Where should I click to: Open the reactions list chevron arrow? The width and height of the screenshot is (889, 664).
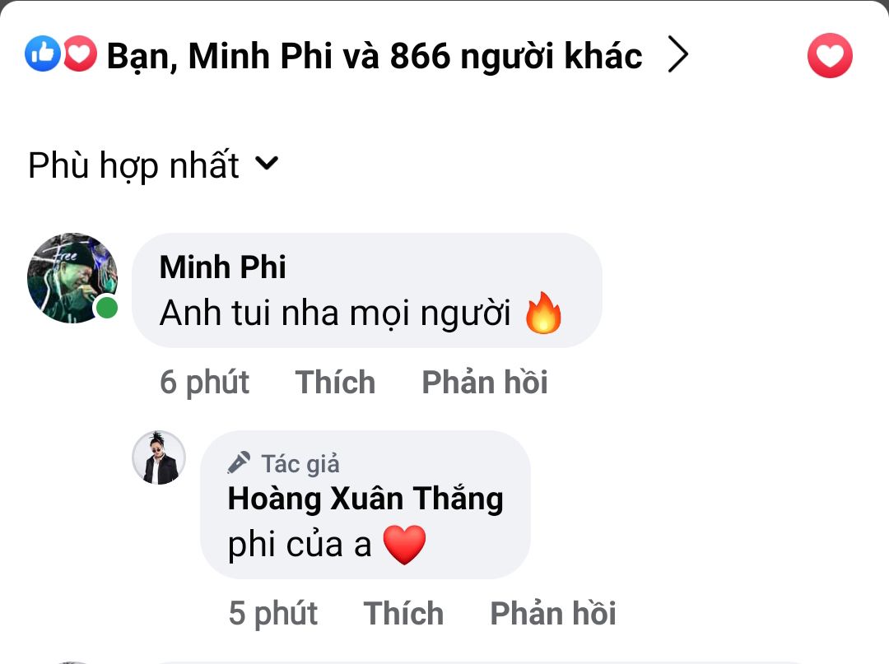677,54
